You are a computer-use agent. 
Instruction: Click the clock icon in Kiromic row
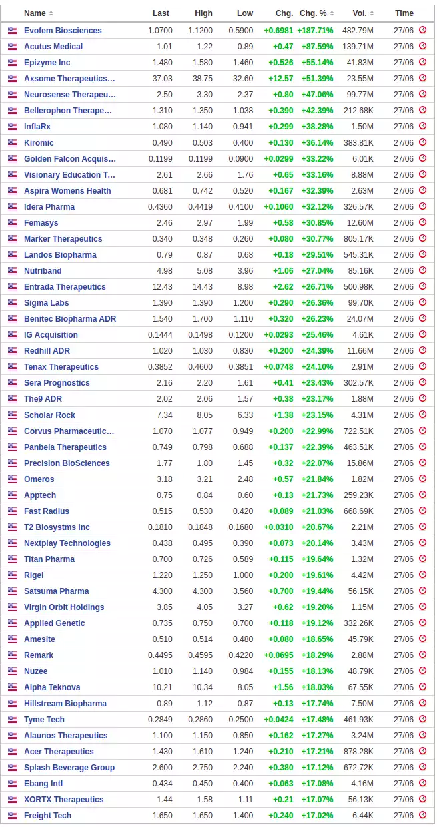(x=422, y=142)
